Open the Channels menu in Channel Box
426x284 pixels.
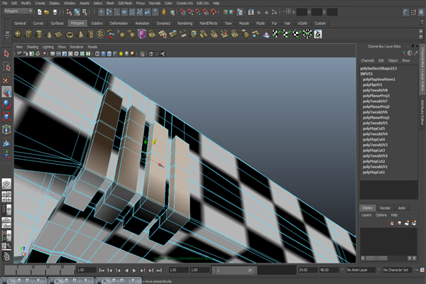point(367,60)
